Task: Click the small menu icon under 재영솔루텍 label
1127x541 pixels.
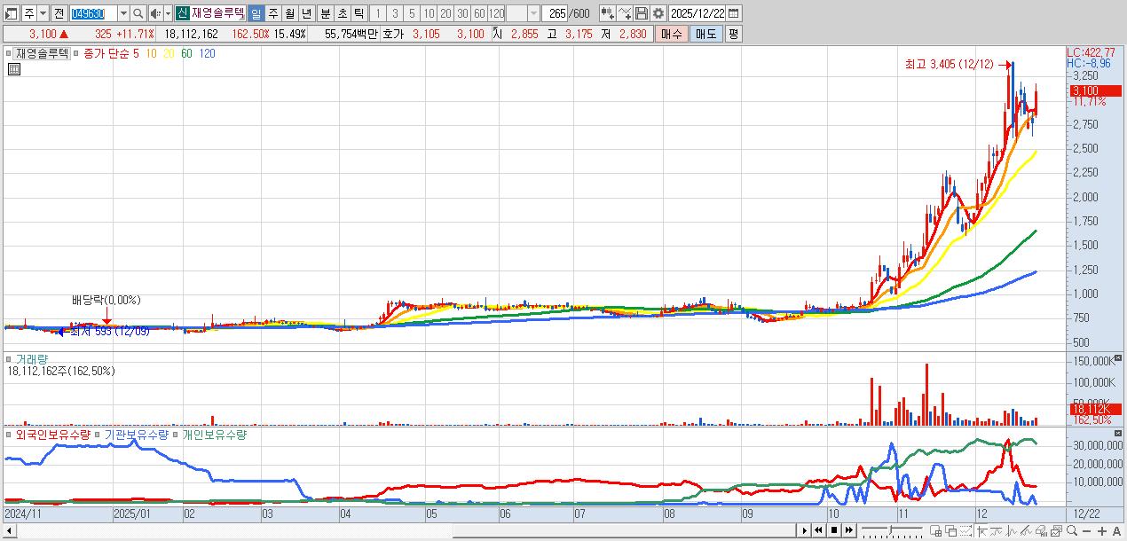Action: (13, 69)
